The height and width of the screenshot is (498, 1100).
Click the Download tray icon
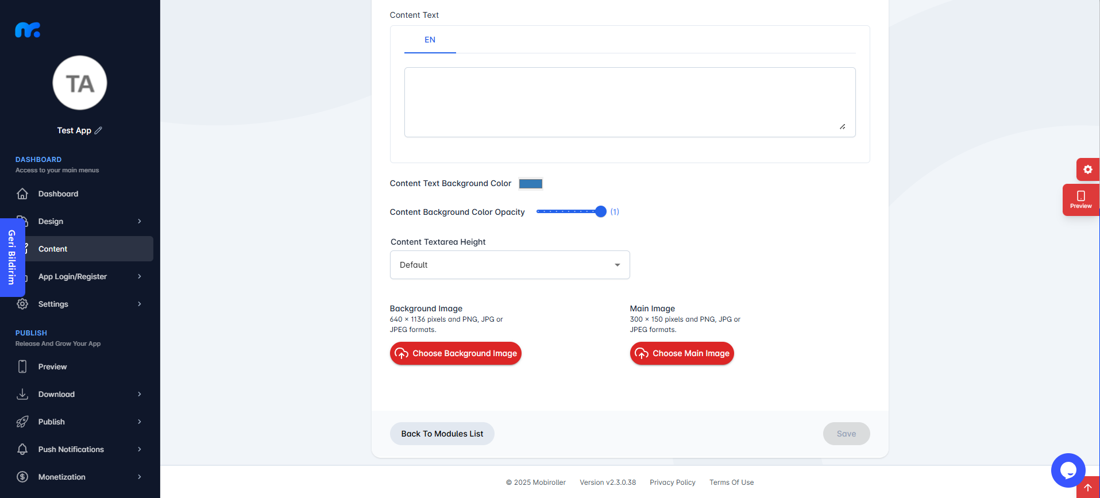[22, 394]
